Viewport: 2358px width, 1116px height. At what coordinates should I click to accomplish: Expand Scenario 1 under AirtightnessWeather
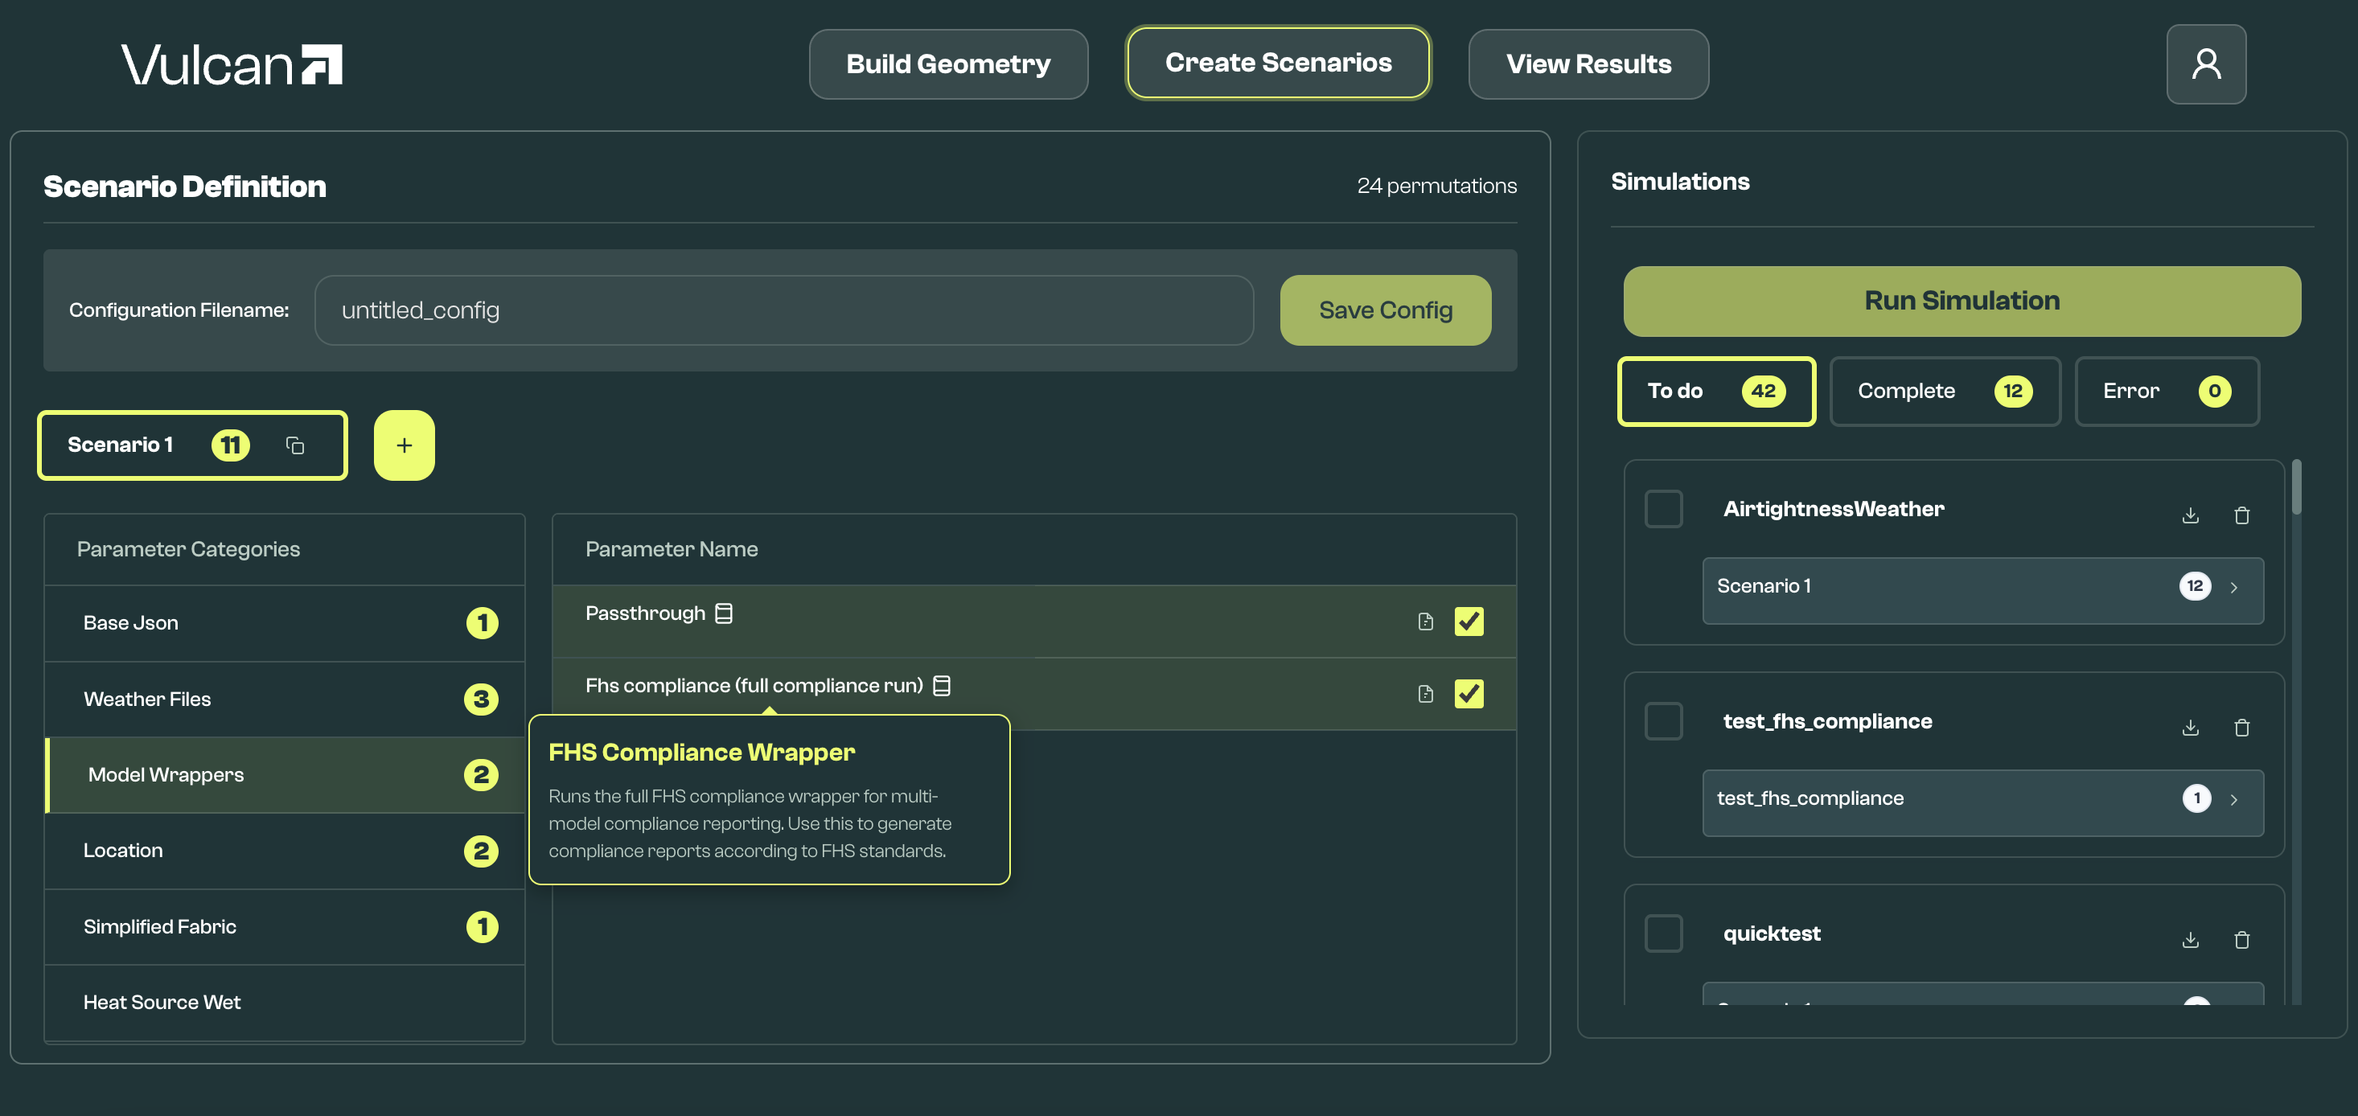[2233, 588]
